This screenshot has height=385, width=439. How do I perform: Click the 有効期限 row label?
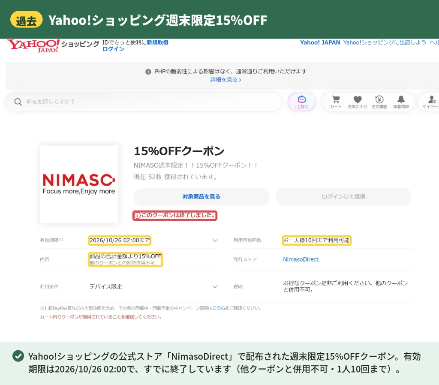click(x=52, y=240)
